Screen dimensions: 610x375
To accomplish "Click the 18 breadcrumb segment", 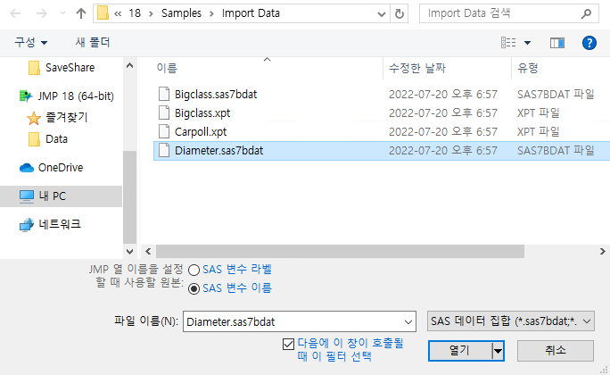I will pyautogui.click(x=135, y=13).
